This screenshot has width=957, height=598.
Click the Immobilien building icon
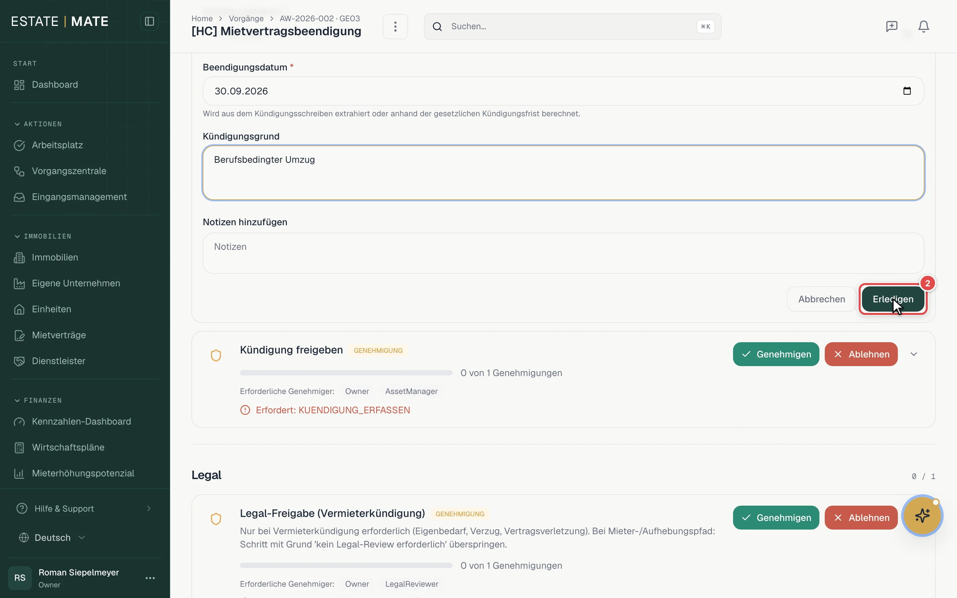(19, 257)
